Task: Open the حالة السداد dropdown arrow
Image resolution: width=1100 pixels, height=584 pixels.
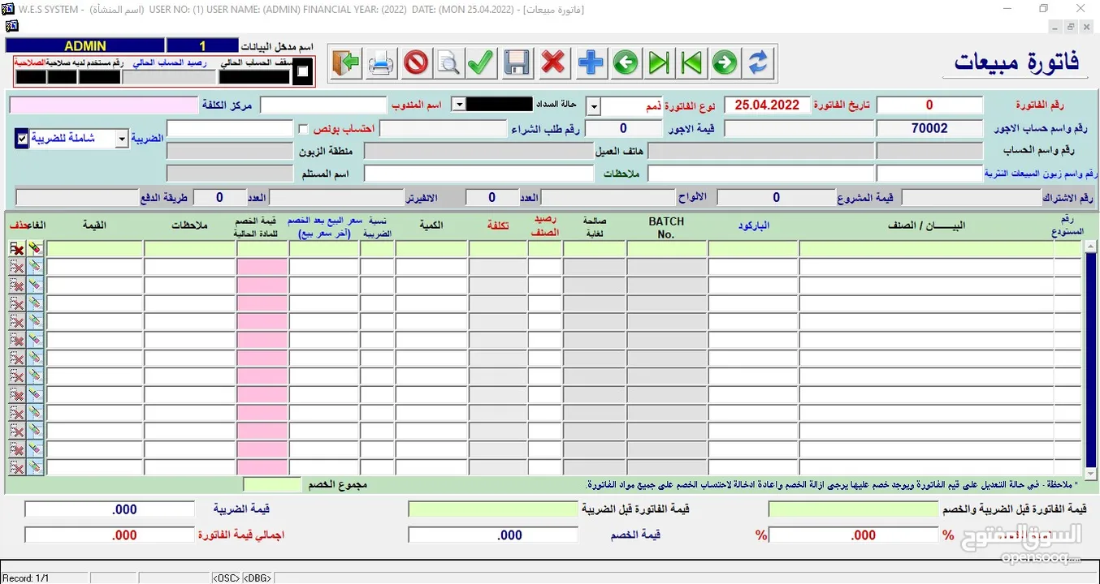Action: [458, 104]
